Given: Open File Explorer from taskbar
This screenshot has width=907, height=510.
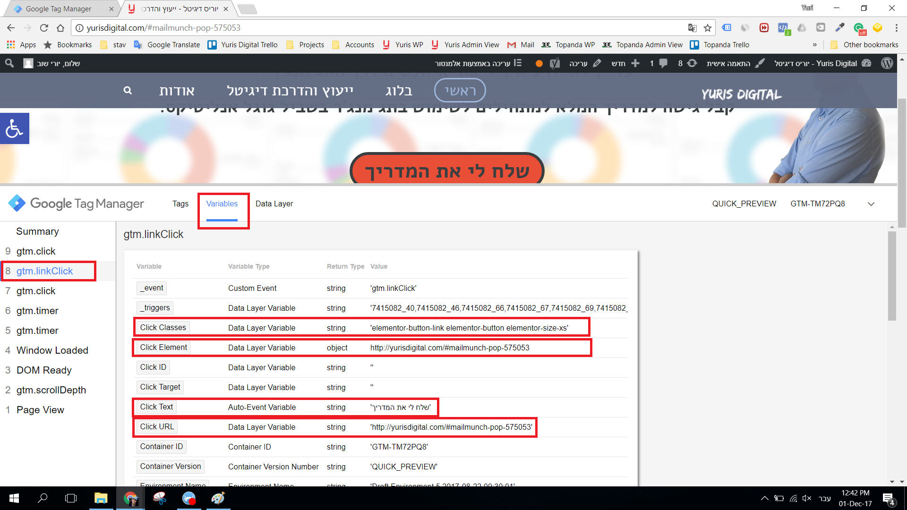Looking at the screenshot, I should (101, 498).
